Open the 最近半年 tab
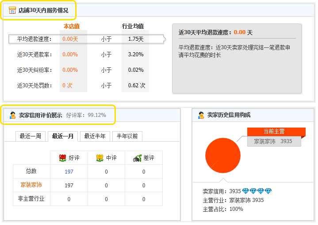The height and width of the screenshot is (225, 318). click(x=95, y=136)
